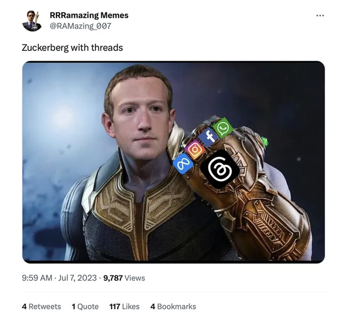Screen dimensions: 344x321
Task: Open the @RAMazing_007 handle link
Action: tap(80, 26)
